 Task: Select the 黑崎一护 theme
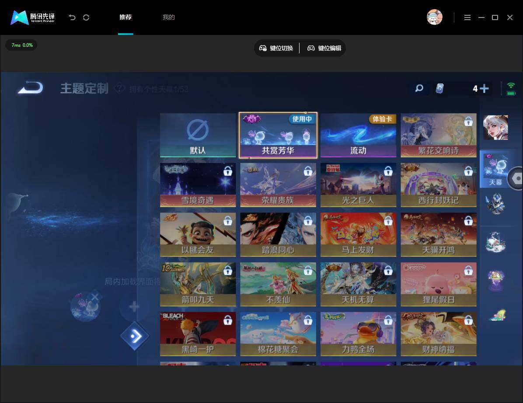(x=198, y=334)
